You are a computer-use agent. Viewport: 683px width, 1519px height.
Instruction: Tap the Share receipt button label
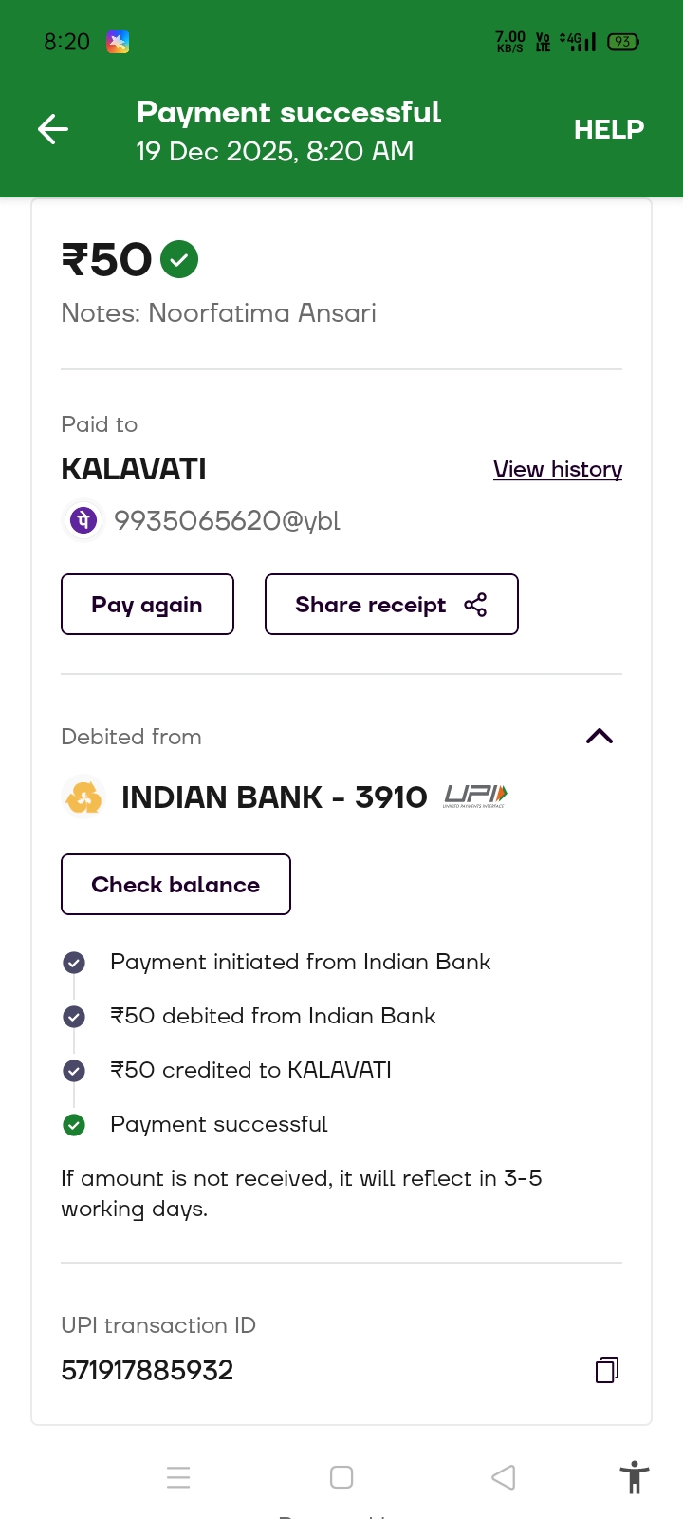[x=370, y=605]
